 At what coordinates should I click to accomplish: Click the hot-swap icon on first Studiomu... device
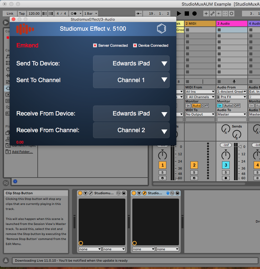(x=118, y=193)
